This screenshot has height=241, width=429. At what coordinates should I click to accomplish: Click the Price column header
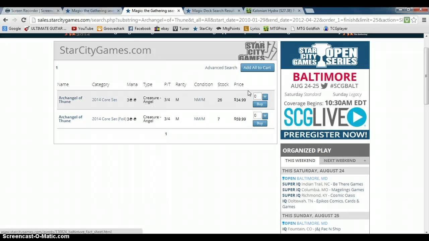(x=239, y=84)
